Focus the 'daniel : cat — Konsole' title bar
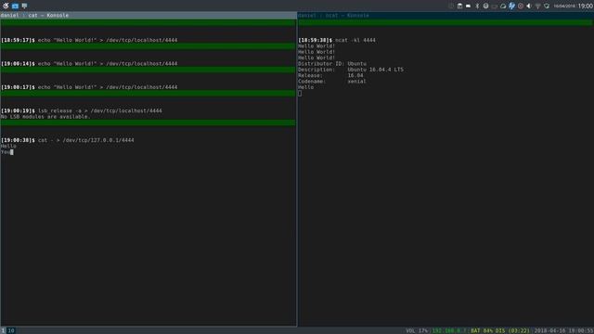This screenshot has width=594, height=334. tap(148, 15)
